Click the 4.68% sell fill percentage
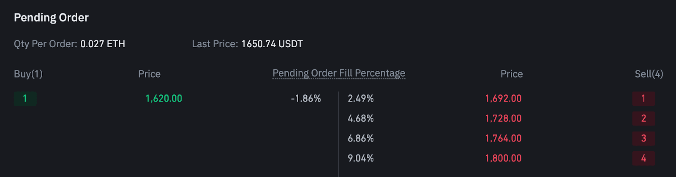The height and width of the screenshot is (177, 676). 361,118
